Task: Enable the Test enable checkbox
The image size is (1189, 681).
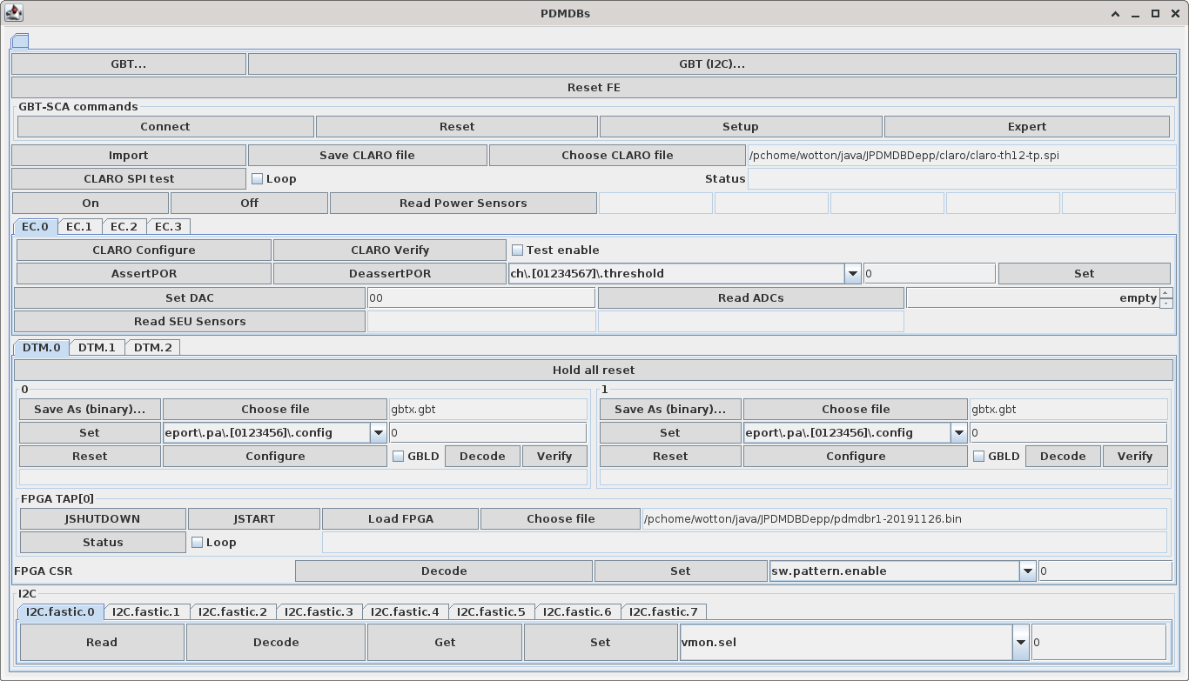Action: pos(517,250)
